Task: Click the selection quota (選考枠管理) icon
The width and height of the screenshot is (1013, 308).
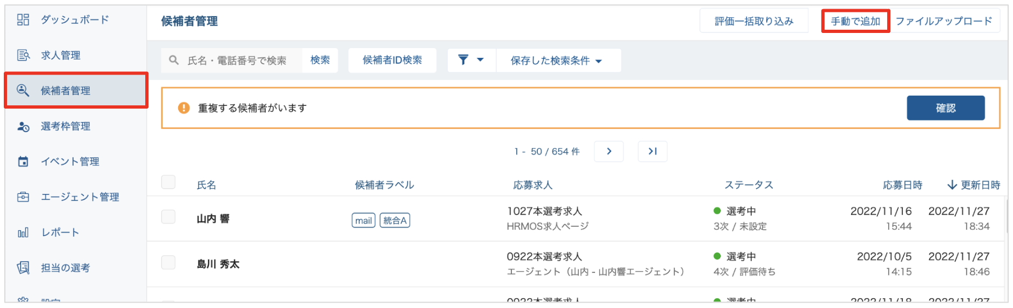Action: tap(23, 126)
